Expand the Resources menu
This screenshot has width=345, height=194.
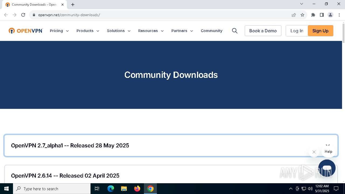coord(151,31)
